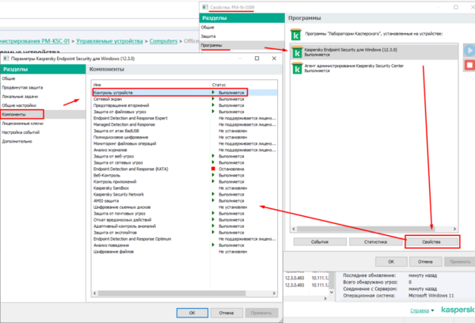Viewport: 475px width, 323px height.
Task: Select Программы in device properties window
Action: pos(241,45)
